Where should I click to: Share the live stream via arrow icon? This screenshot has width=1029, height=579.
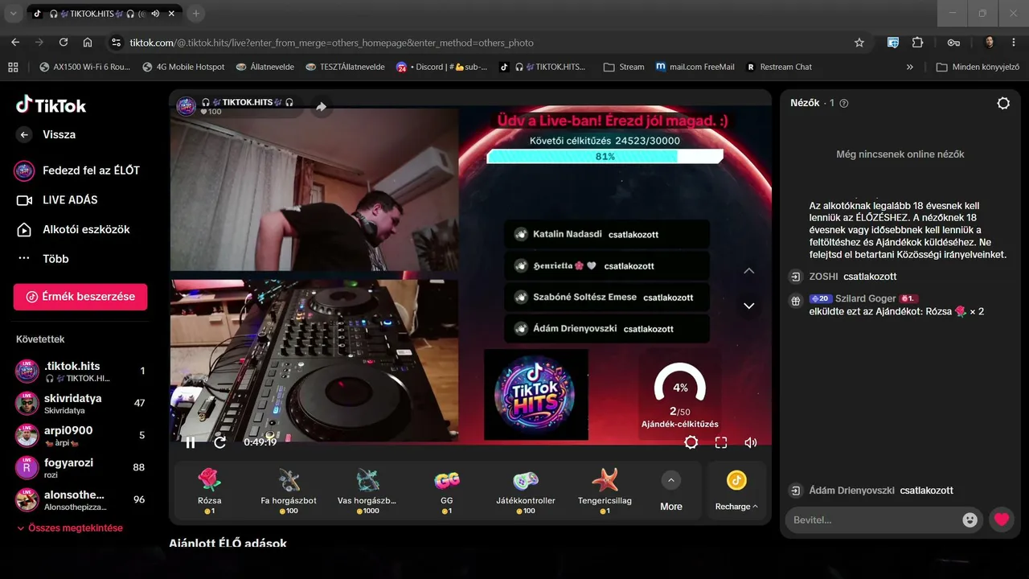(321, 107)
